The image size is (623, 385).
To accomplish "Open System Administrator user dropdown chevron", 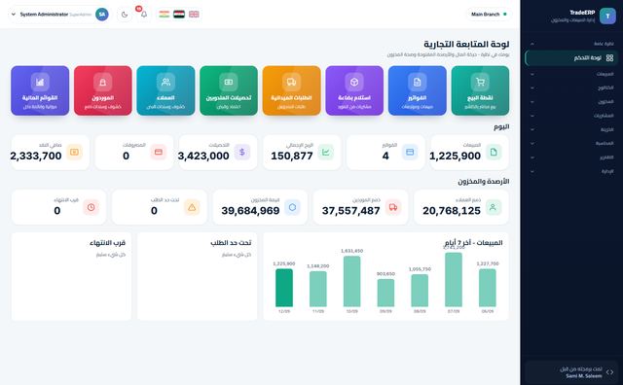I will click(x=13, y=15).
